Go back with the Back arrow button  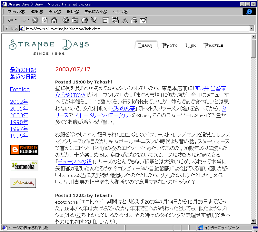(11, 20)
